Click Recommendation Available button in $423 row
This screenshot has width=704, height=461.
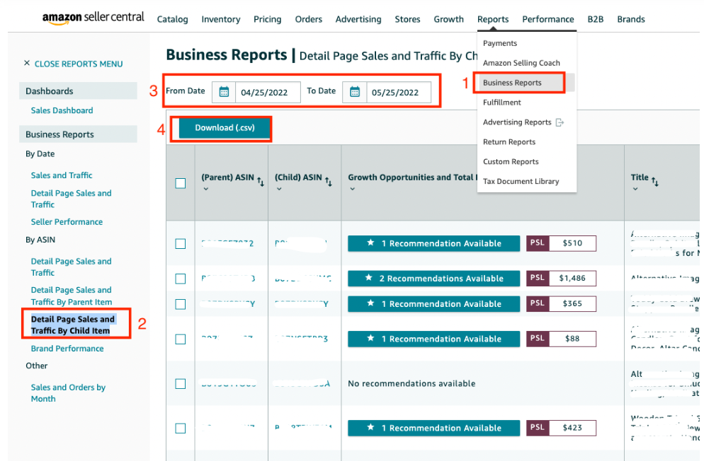click(433, 428)
